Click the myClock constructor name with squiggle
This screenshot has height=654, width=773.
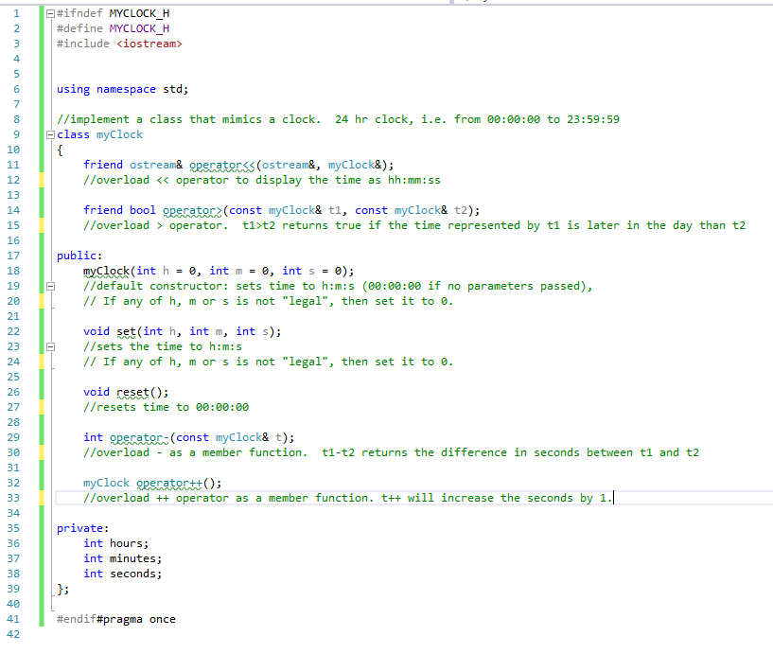pos(106,271)
